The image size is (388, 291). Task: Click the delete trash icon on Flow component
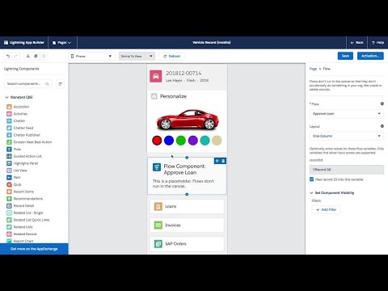pyautogui.click(x=223, y=161)
